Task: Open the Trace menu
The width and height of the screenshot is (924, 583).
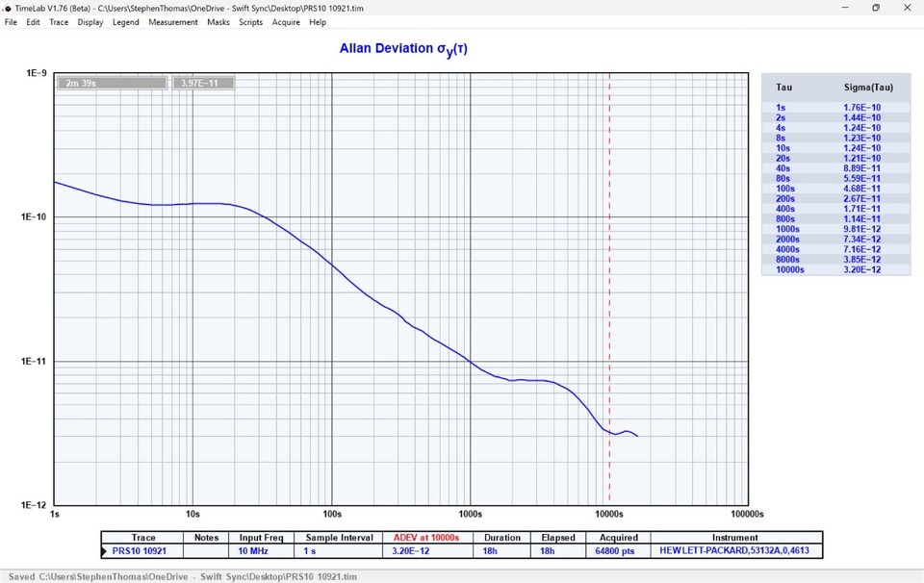Action: [58, 21]
